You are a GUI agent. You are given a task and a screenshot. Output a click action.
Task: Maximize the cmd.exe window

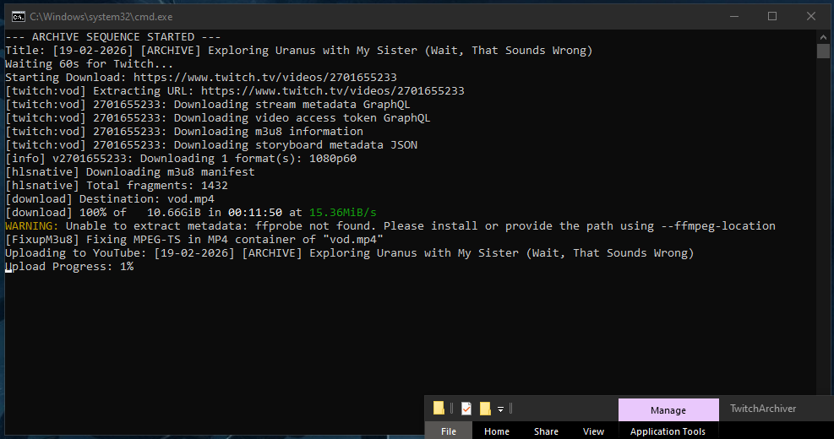(772, 16)
